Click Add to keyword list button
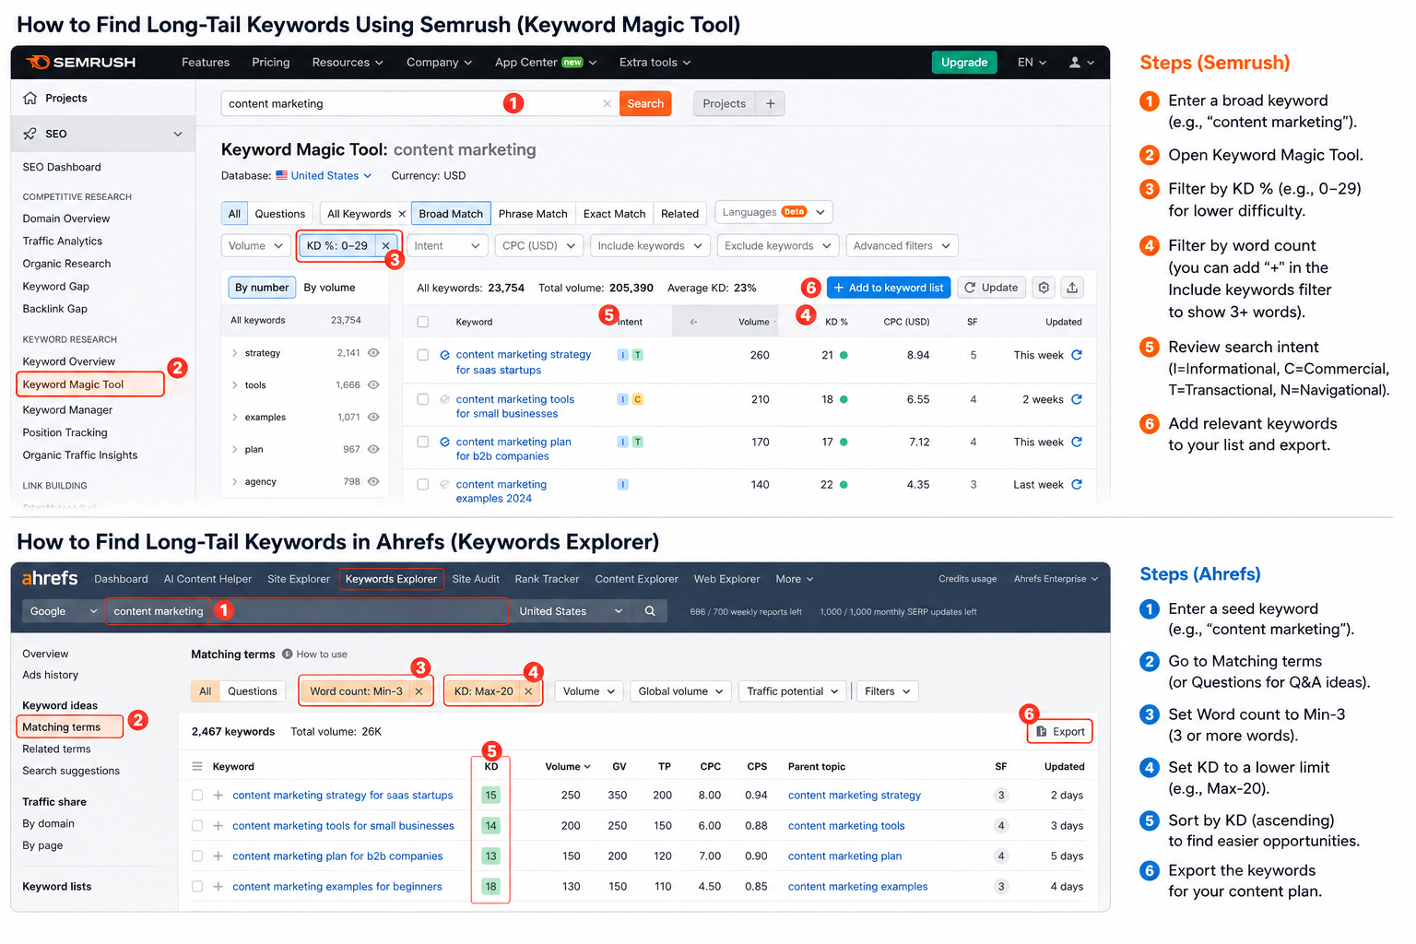The image size is (1416, 944). (x=888, y=288)
